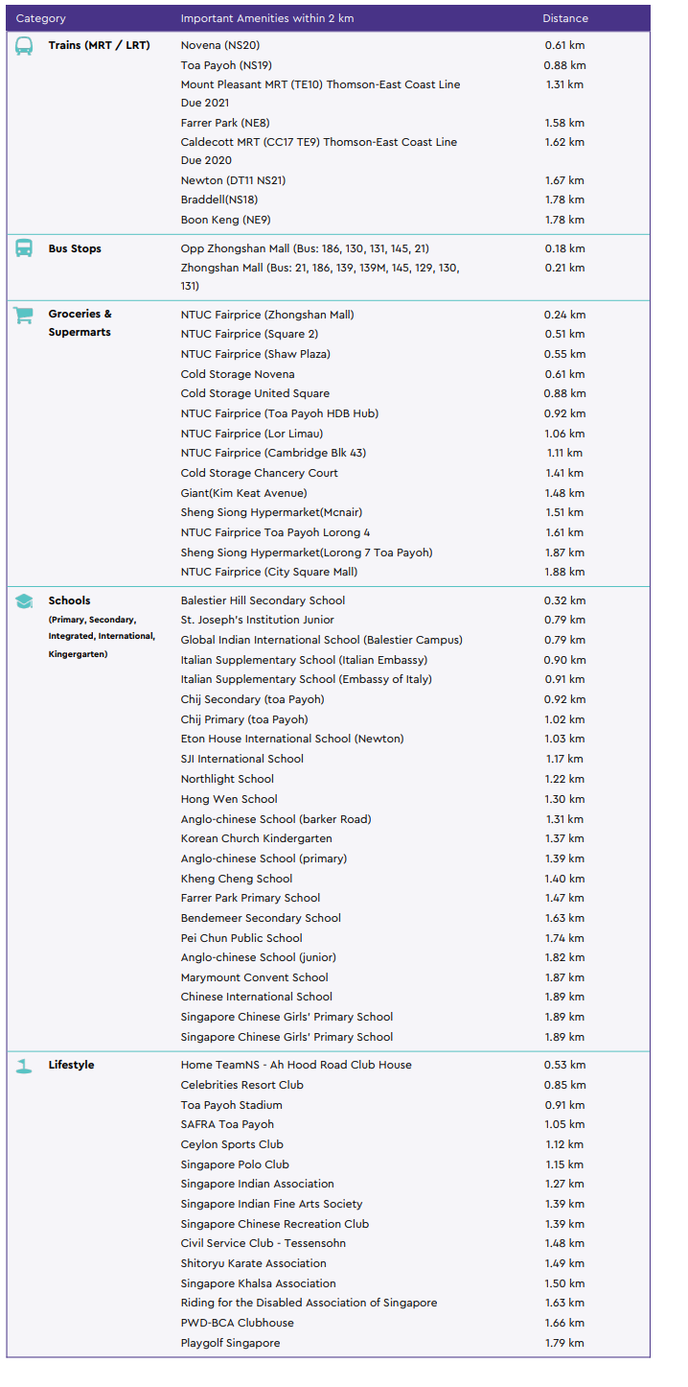Viewport: 688px width, 1387px height.
Task: Click the 0.32 km distance value
Action: 565,600
